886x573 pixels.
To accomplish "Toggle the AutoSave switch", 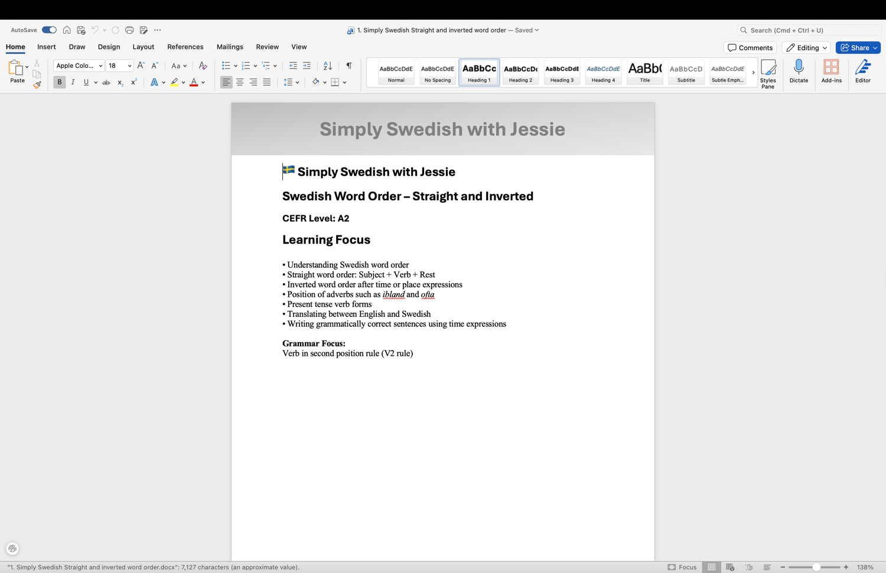I will point(49,30).
